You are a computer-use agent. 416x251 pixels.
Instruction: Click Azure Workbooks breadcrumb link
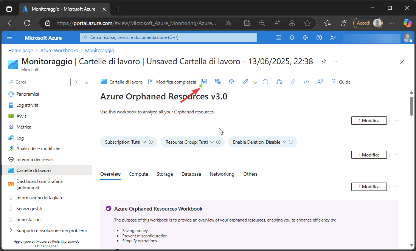coord(59,50)
